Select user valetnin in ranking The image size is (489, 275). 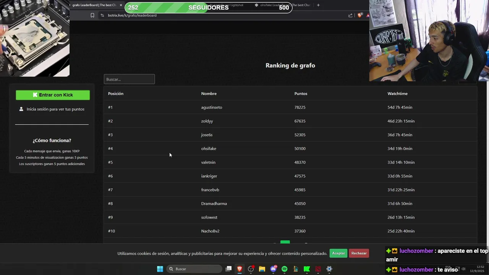[x=208, y=162]
